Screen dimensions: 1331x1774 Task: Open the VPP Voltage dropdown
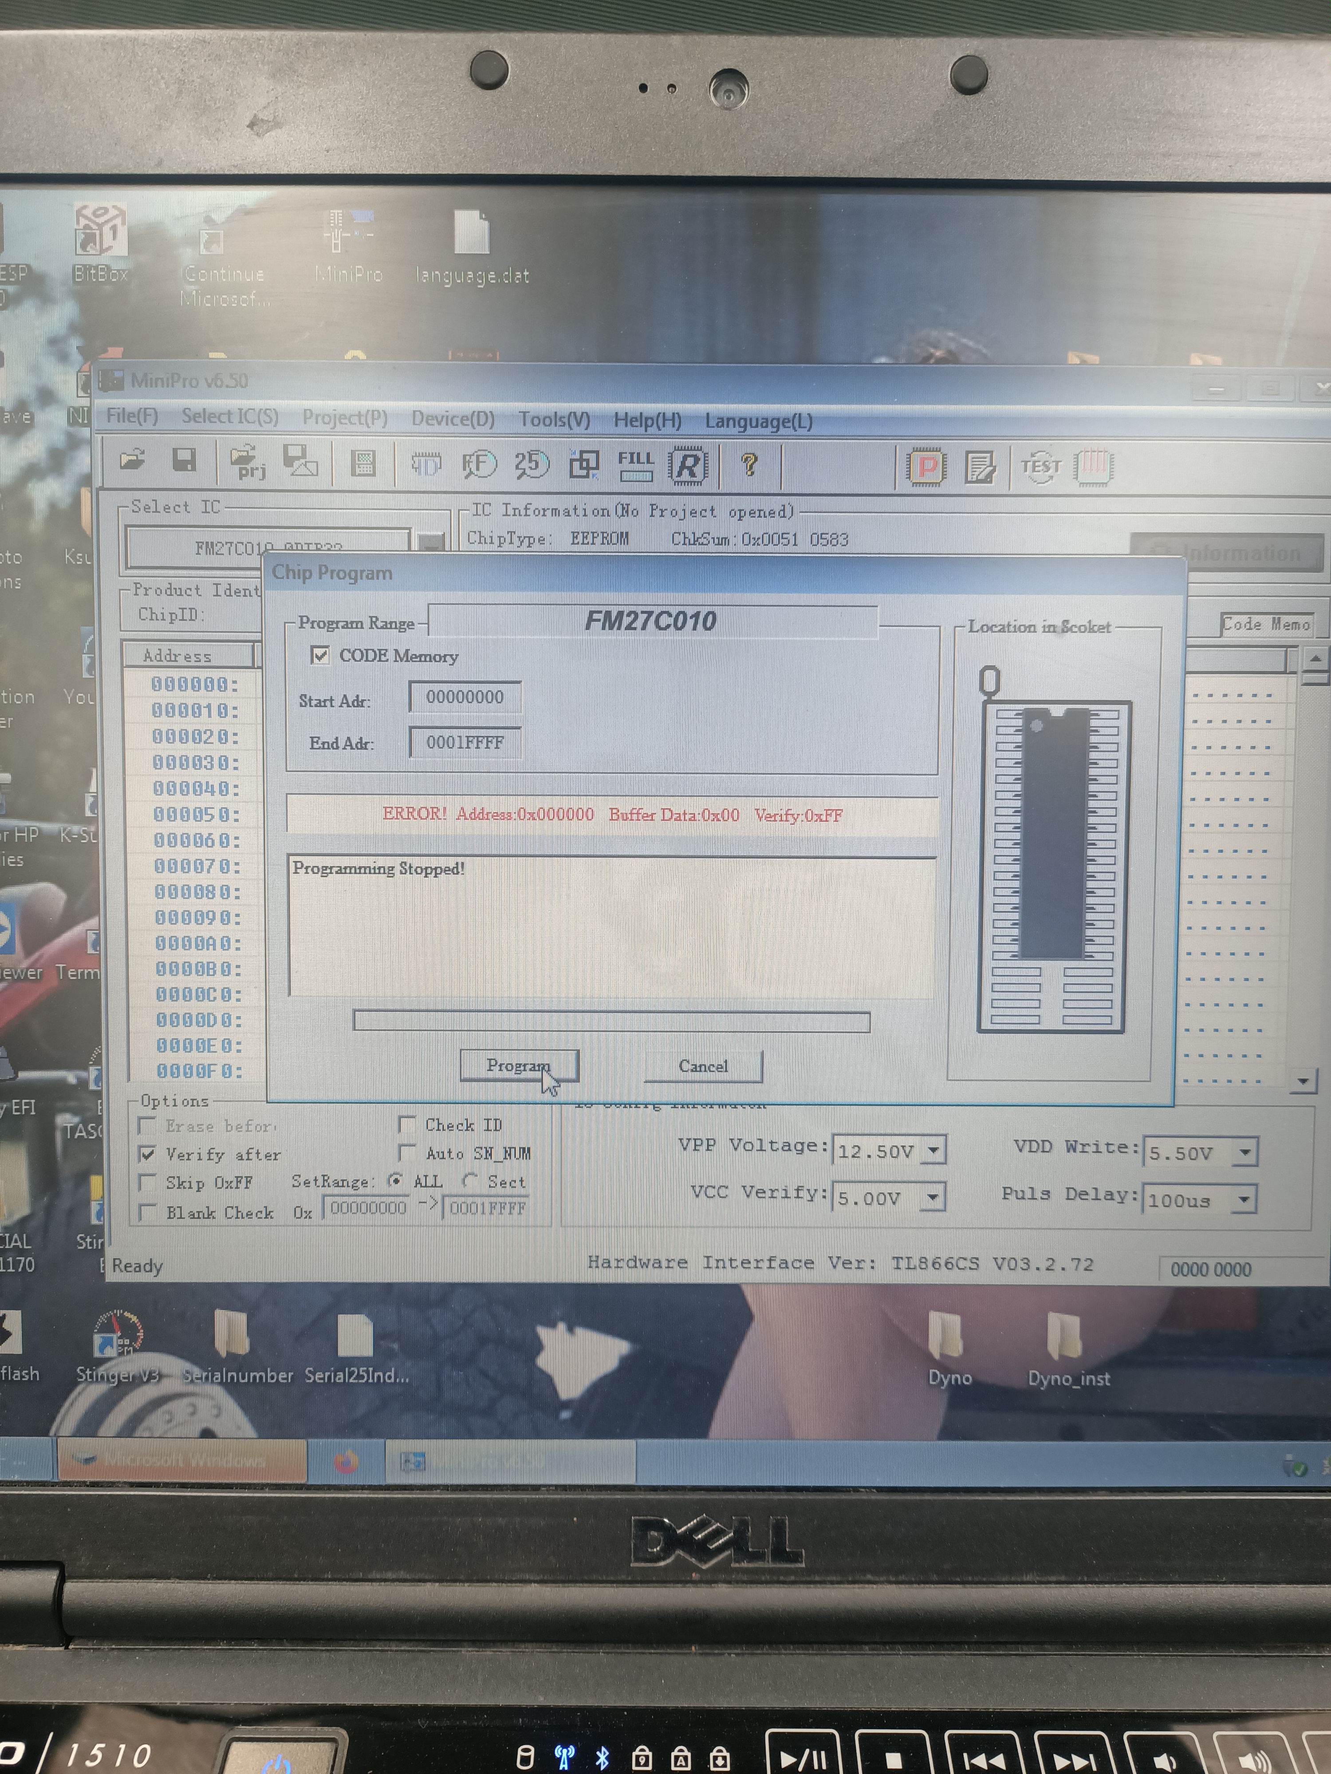click(x=934, y=1150)
